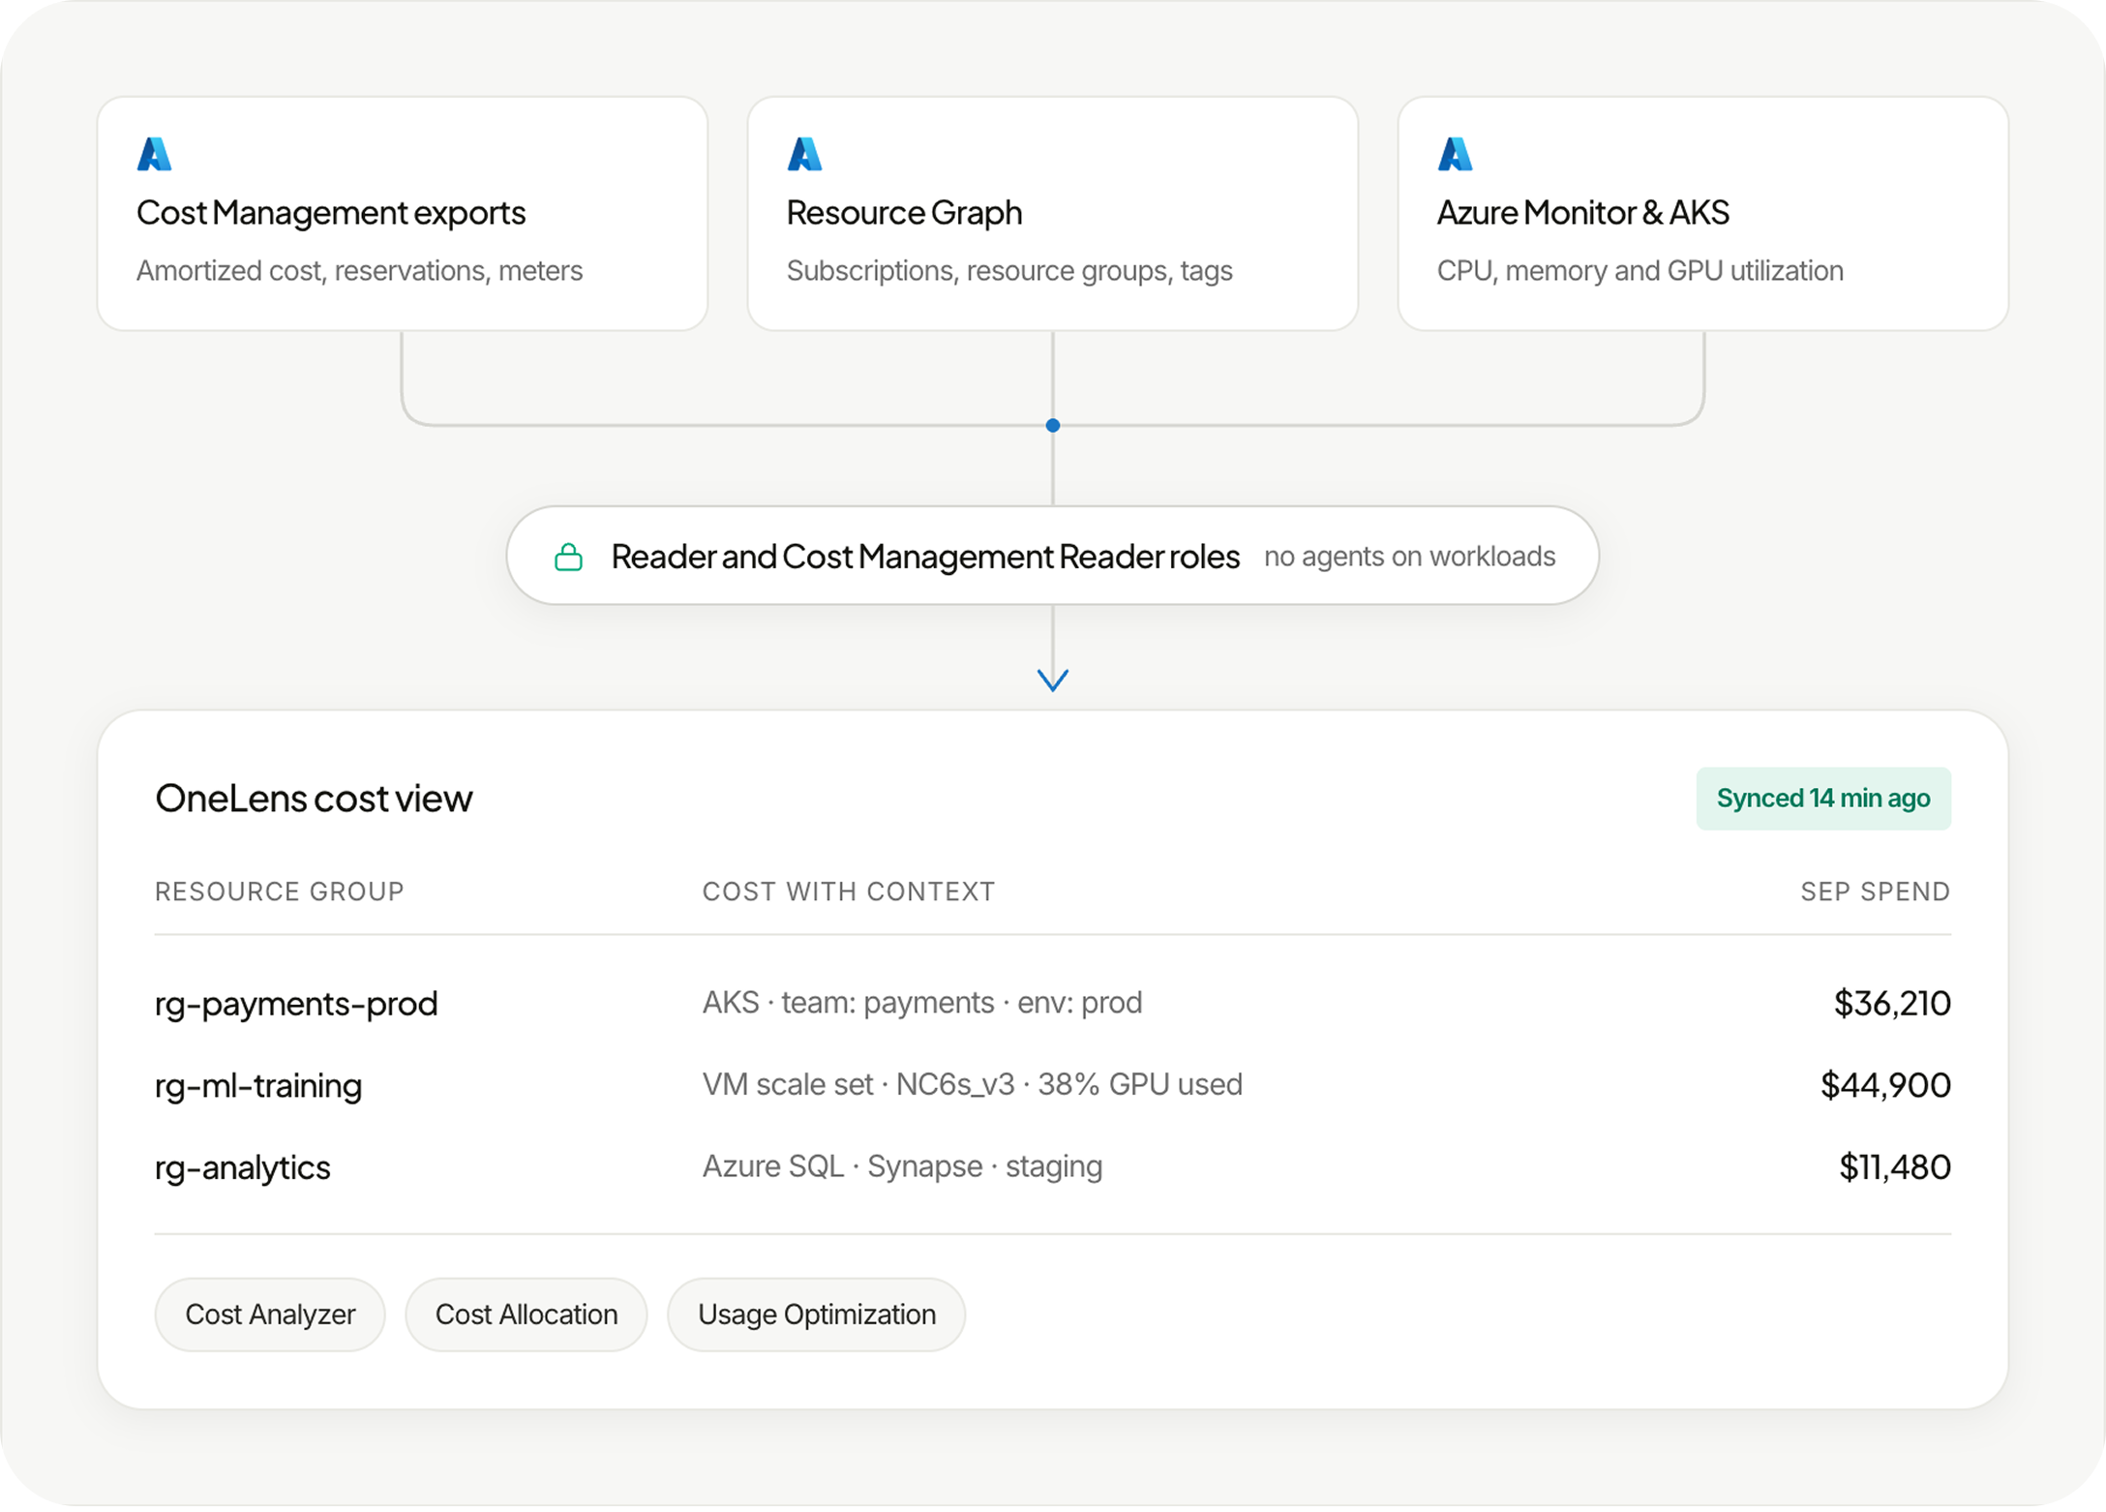Click 'no agents on workloads' text

(1409, 557)
